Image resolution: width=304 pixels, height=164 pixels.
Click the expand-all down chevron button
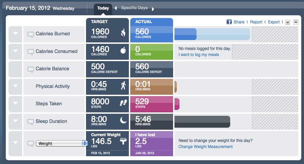pyautogui.click(x=288, y=22)
